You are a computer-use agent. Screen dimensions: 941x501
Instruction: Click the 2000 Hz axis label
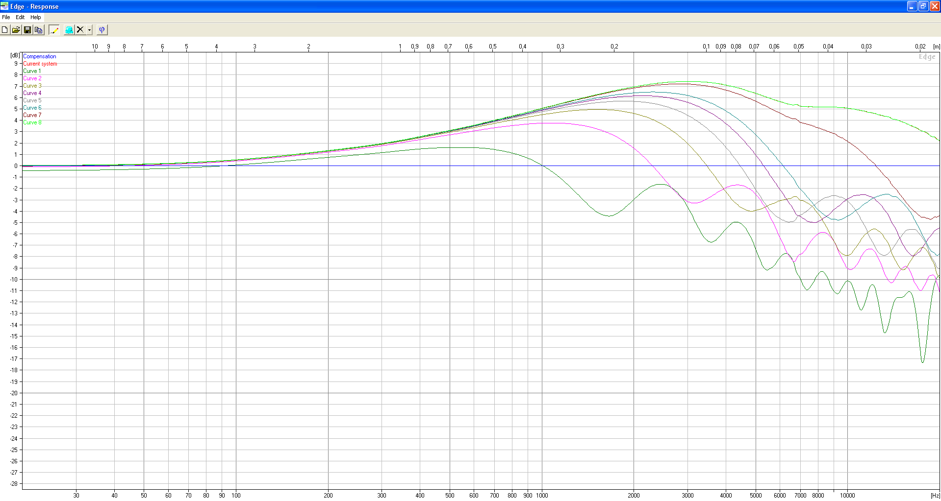pyautogui.click(x=634, y=495)
